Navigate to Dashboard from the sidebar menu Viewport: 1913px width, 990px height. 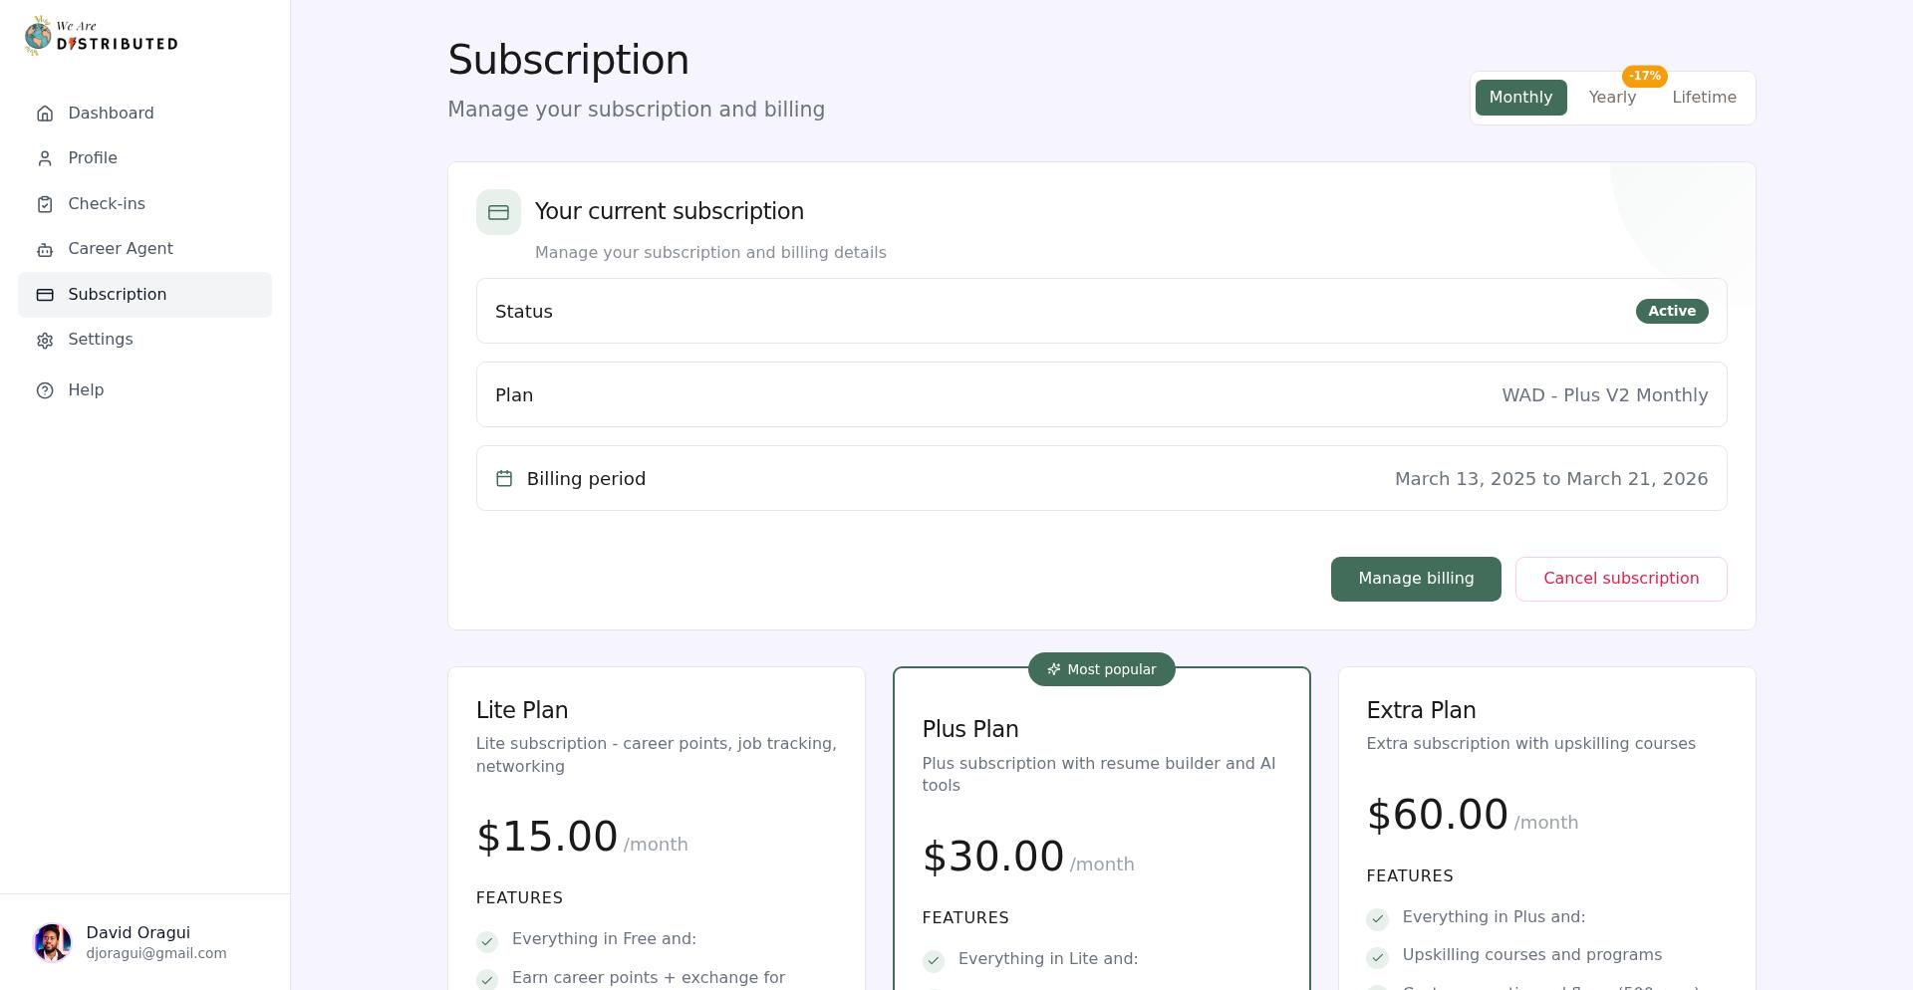pyautogui.click(x=111, y=113)
